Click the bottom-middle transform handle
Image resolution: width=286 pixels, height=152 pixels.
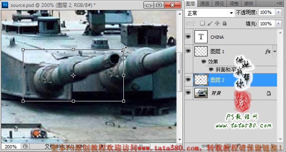(x=73, y=101)
